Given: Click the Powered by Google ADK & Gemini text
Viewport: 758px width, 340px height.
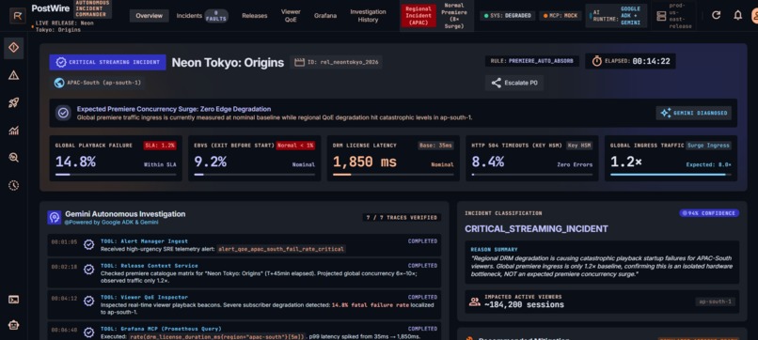Looking at the screenshot, I should 111,223.
